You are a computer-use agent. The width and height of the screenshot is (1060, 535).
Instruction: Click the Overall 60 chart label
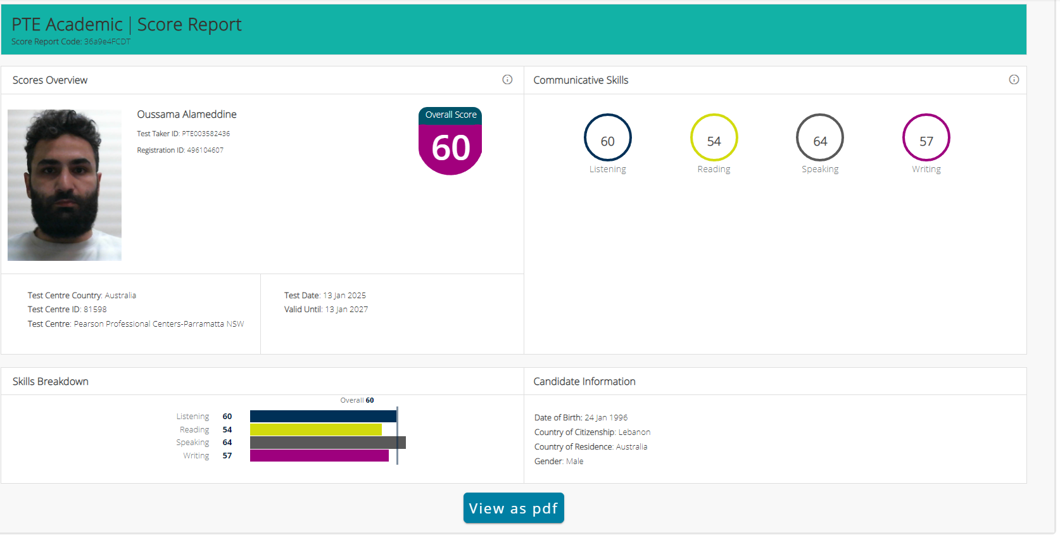pos(357,400)
